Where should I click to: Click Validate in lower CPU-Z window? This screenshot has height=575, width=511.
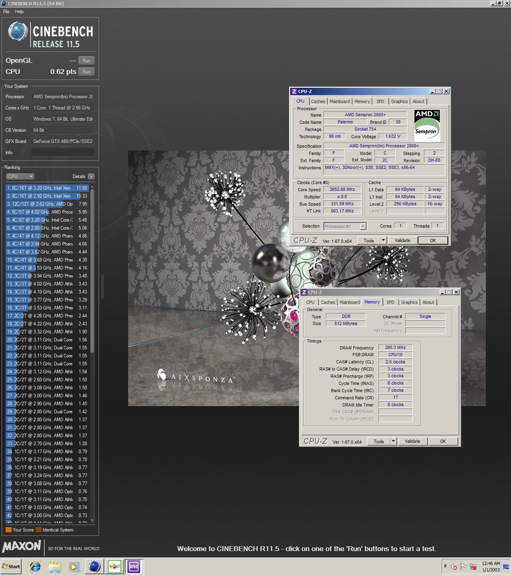(x=412, y=441)
